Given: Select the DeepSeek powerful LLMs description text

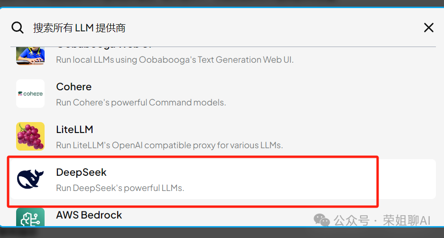Looking at the screenshot, I should coord(120,188).
